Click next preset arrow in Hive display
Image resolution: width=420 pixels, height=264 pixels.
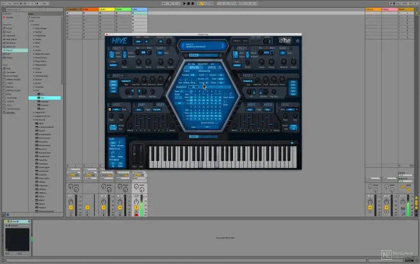pyautogui.click(x=223, y=45)
